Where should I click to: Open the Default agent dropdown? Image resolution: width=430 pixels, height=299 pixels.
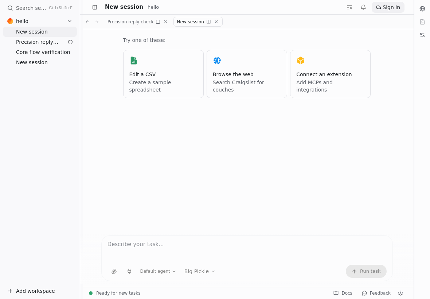pos(158,271)
